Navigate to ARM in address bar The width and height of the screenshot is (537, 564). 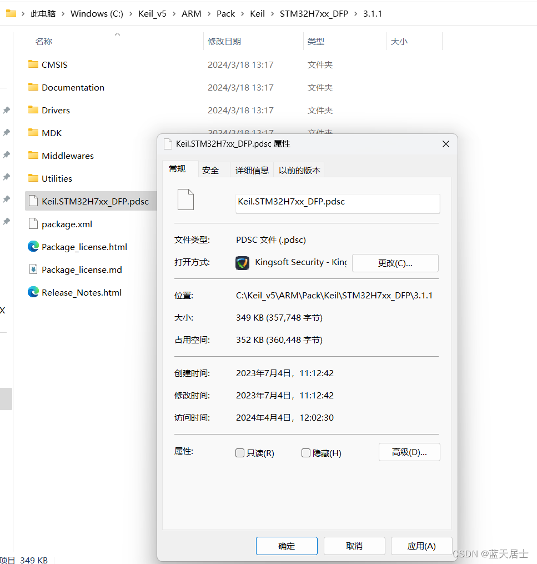click(191, 14)
